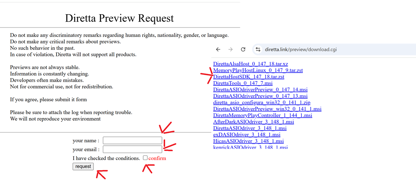Reload the page with refresh icon
The height and width of the screenshot is (185, 416).
[x=243, y=49]
